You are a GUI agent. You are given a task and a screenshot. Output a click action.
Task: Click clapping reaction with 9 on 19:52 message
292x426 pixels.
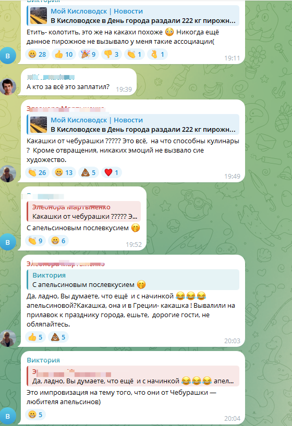tap(35, 241)
